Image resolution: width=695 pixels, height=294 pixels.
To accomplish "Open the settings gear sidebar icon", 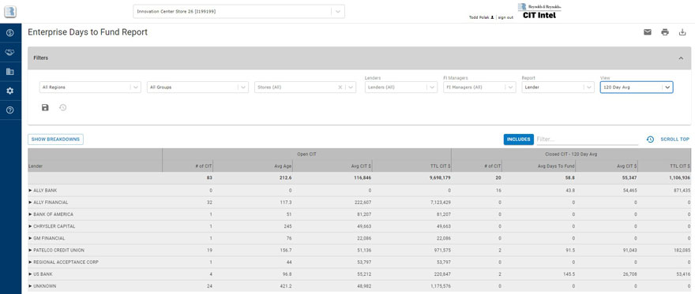I will tap(10, 91).
